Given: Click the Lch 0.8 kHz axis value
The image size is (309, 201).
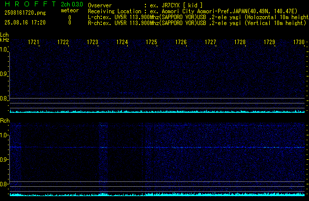Looking at the screenshot, I should click(3, 99).
